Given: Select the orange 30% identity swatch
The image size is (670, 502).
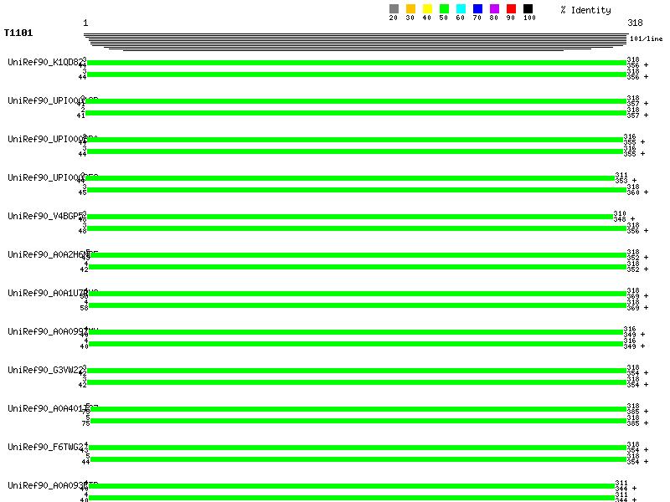Looking at the screenshot, I should (410, 9).
